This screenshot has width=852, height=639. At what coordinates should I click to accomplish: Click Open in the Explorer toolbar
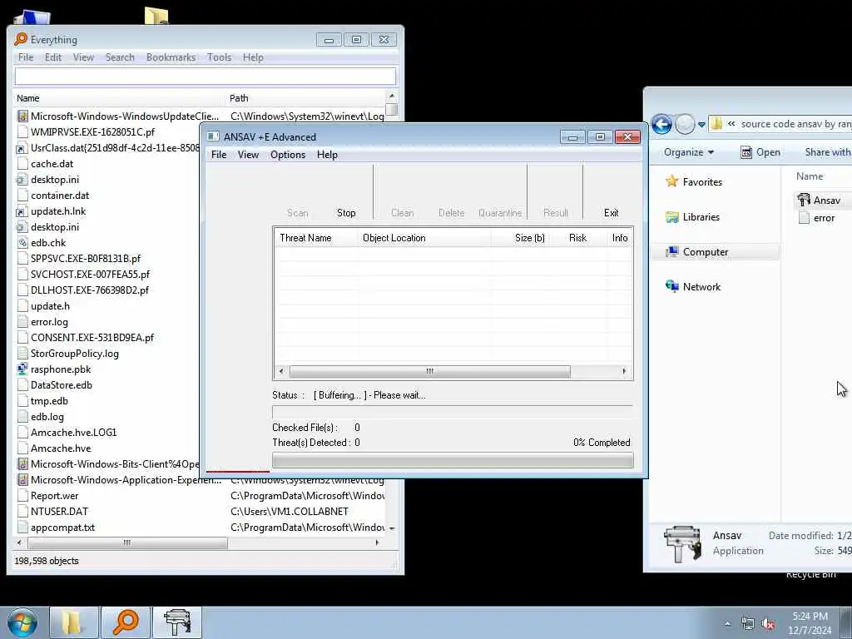click(760, 152)
